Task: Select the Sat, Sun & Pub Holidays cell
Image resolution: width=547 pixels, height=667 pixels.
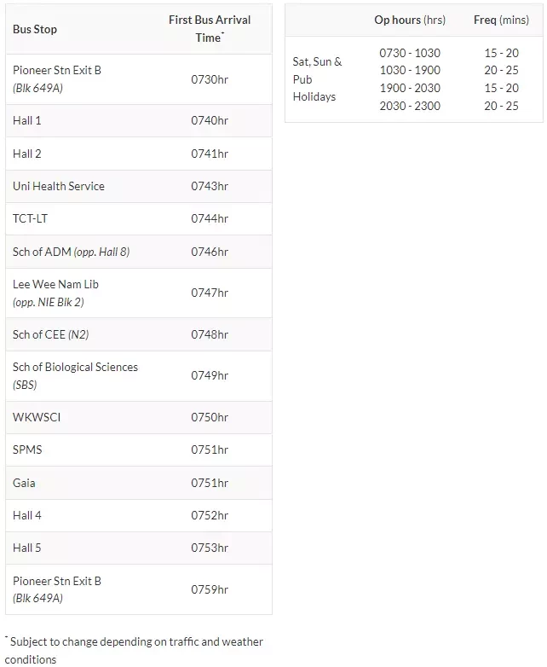Action: (x=318, y=79)
